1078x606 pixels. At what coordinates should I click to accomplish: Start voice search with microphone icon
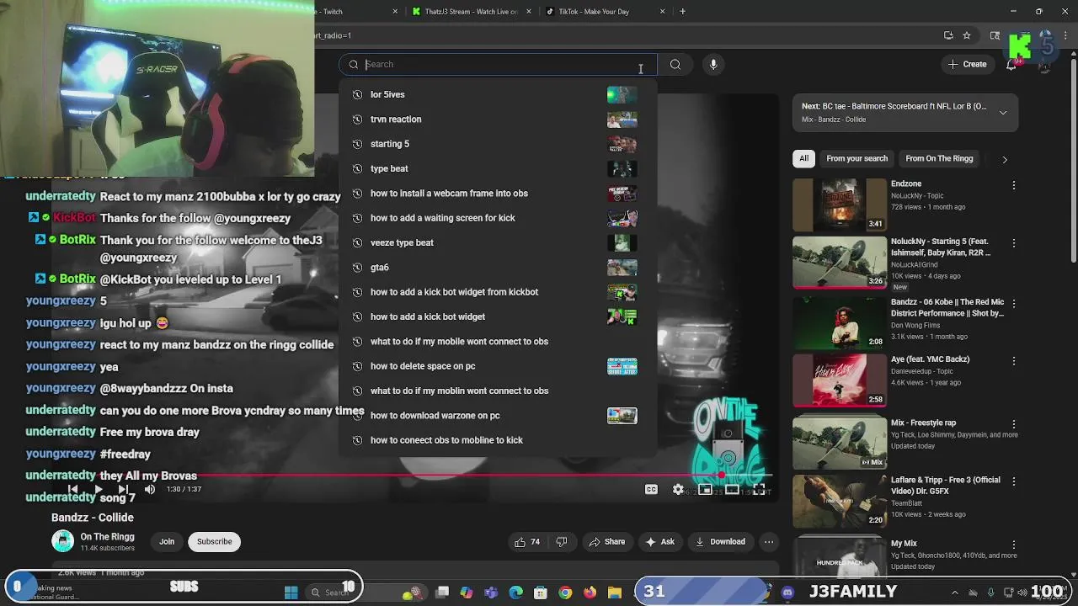(713, 64)
